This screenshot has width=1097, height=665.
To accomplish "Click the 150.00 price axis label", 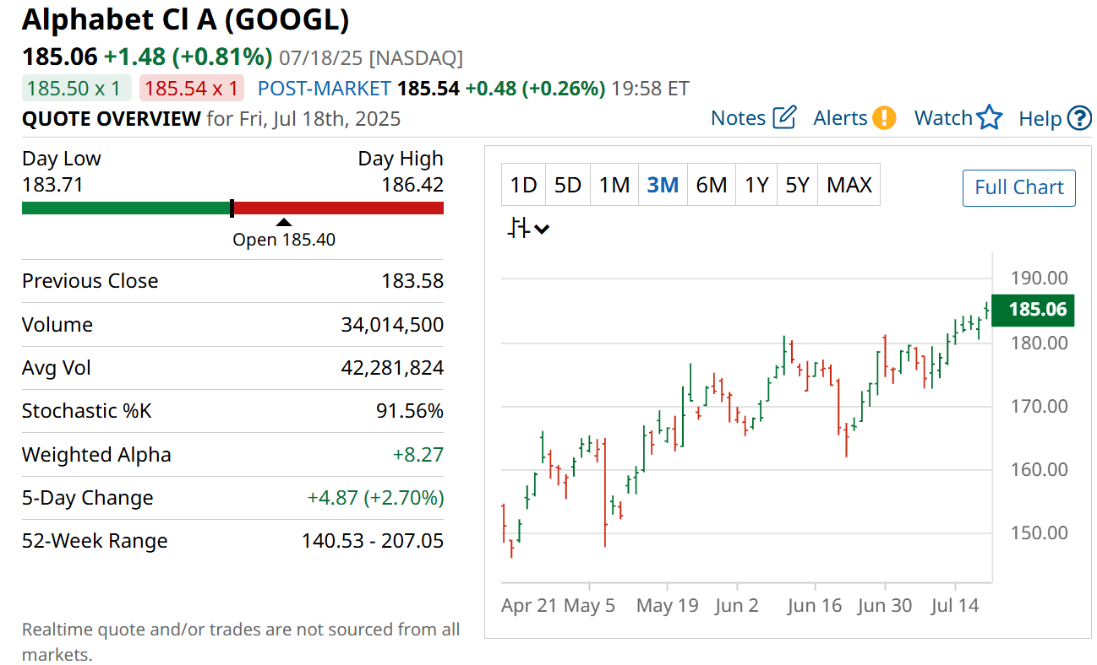I will 1040,533.
